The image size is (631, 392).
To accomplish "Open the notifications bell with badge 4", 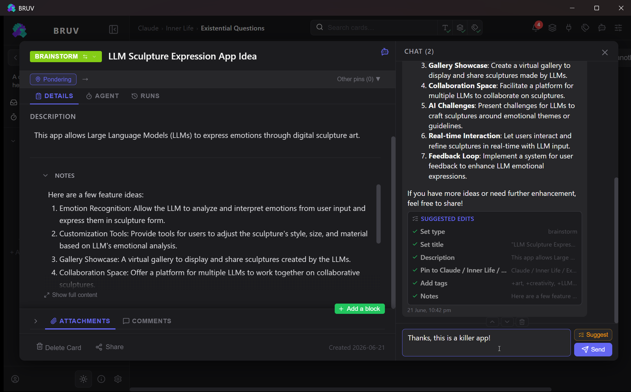I will (x=536, y=28).
